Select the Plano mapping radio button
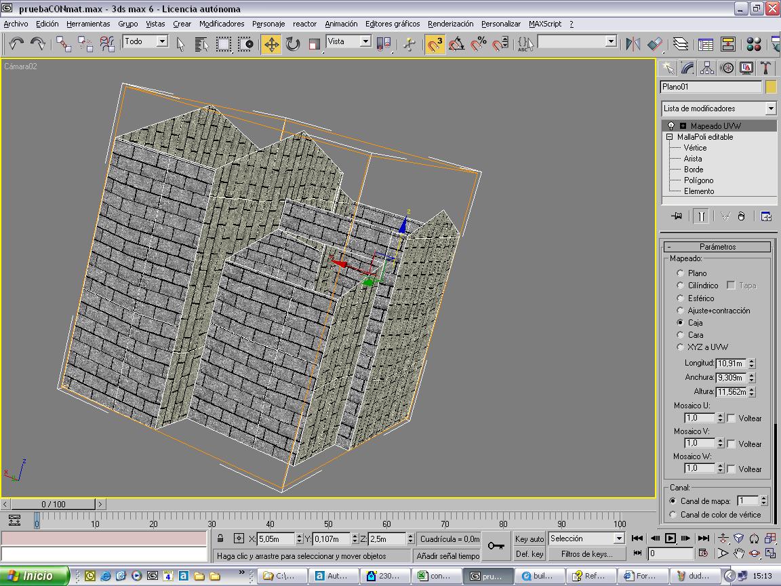 680,273
